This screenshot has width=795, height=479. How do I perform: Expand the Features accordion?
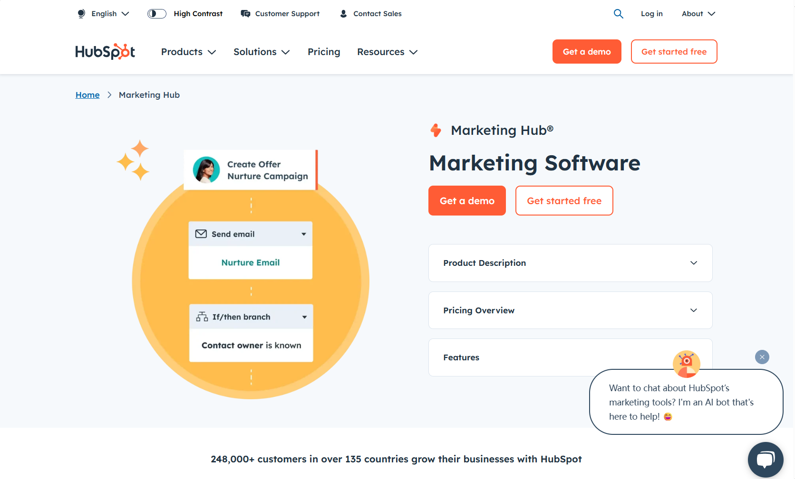tap(570, 357)
